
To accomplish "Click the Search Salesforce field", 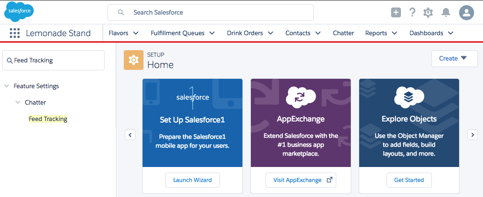I will coord(211,13).
